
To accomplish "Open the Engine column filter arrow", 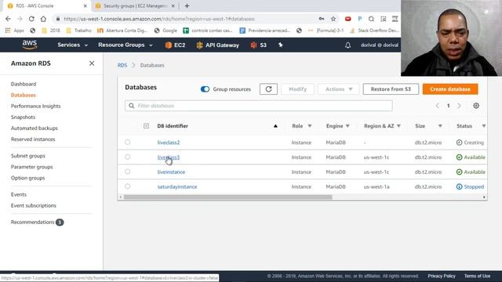I will [347, 126].
